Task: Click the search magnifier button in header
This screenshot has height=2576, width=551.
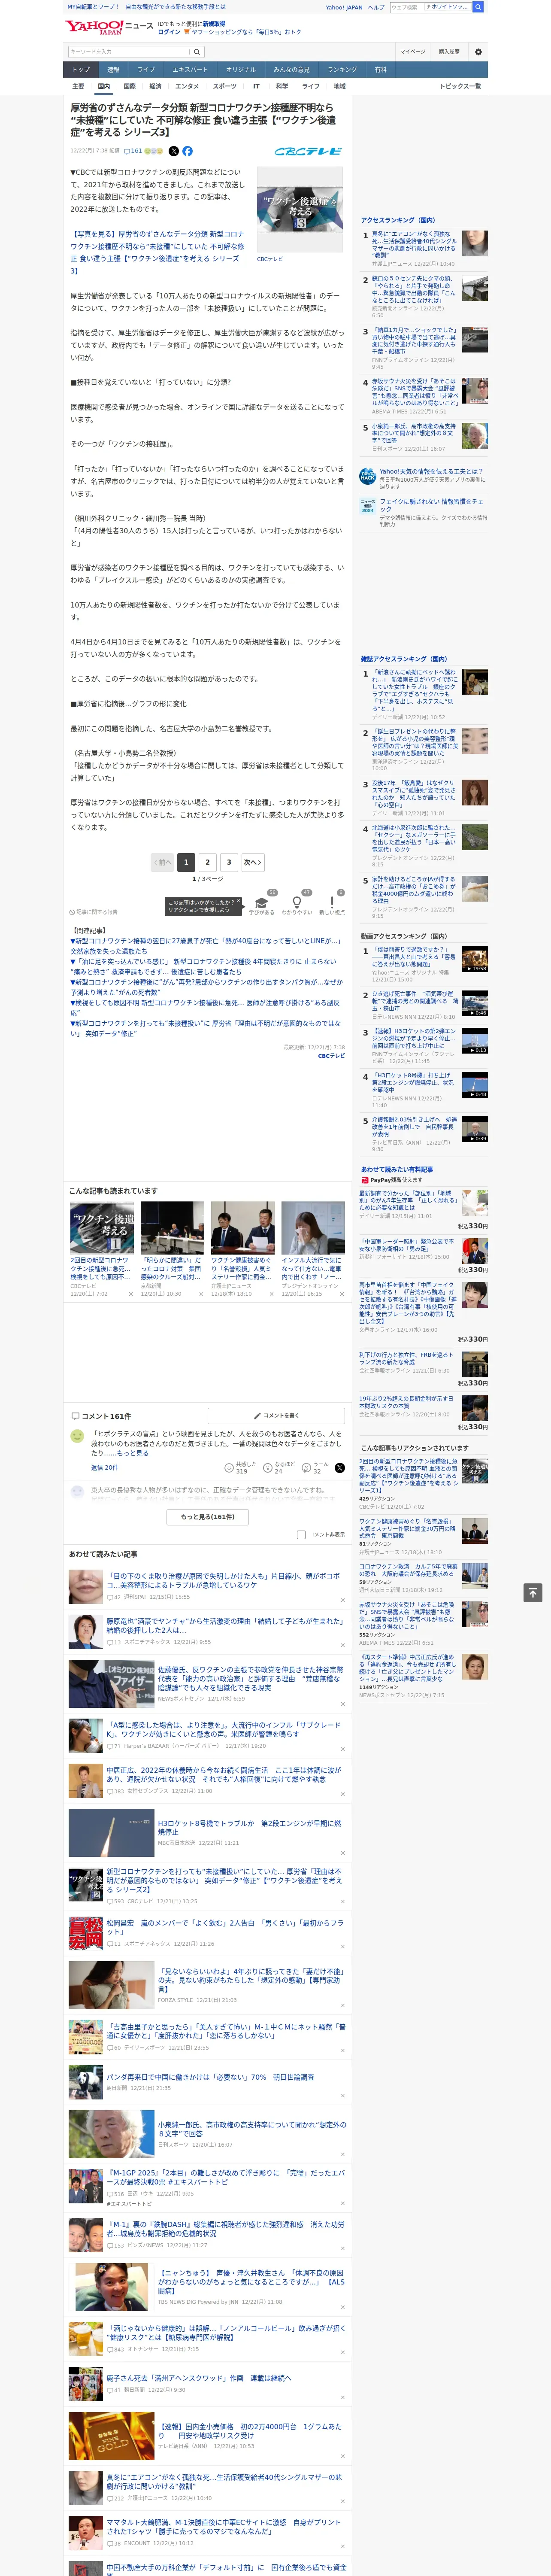Action: coord(197,52)
